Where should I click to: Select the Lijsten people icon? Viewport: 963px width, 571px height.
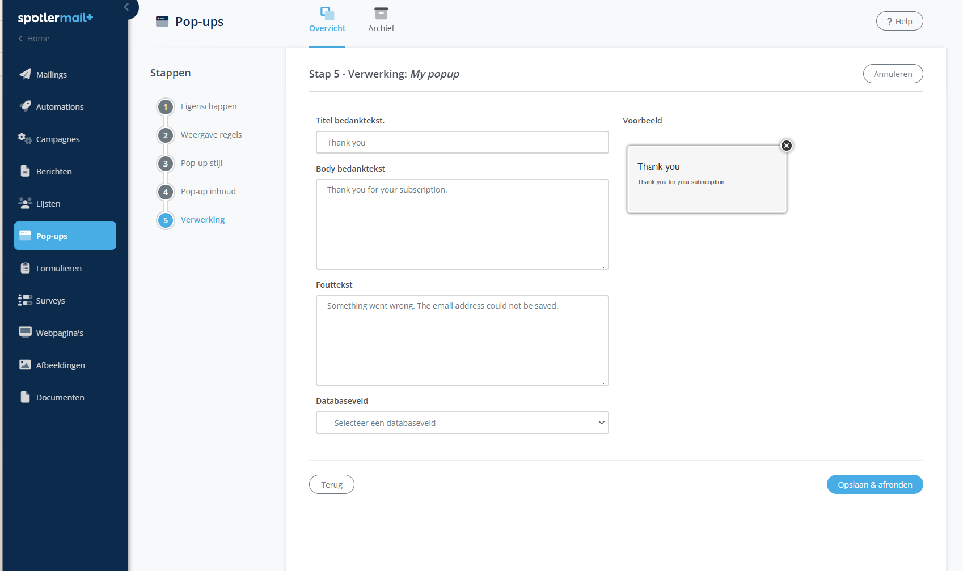coord(25,203)
